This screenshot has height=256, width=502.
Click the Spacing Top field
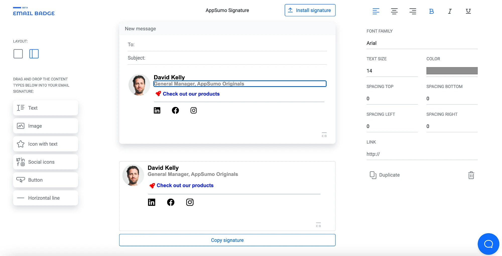(x=392, y=99)
